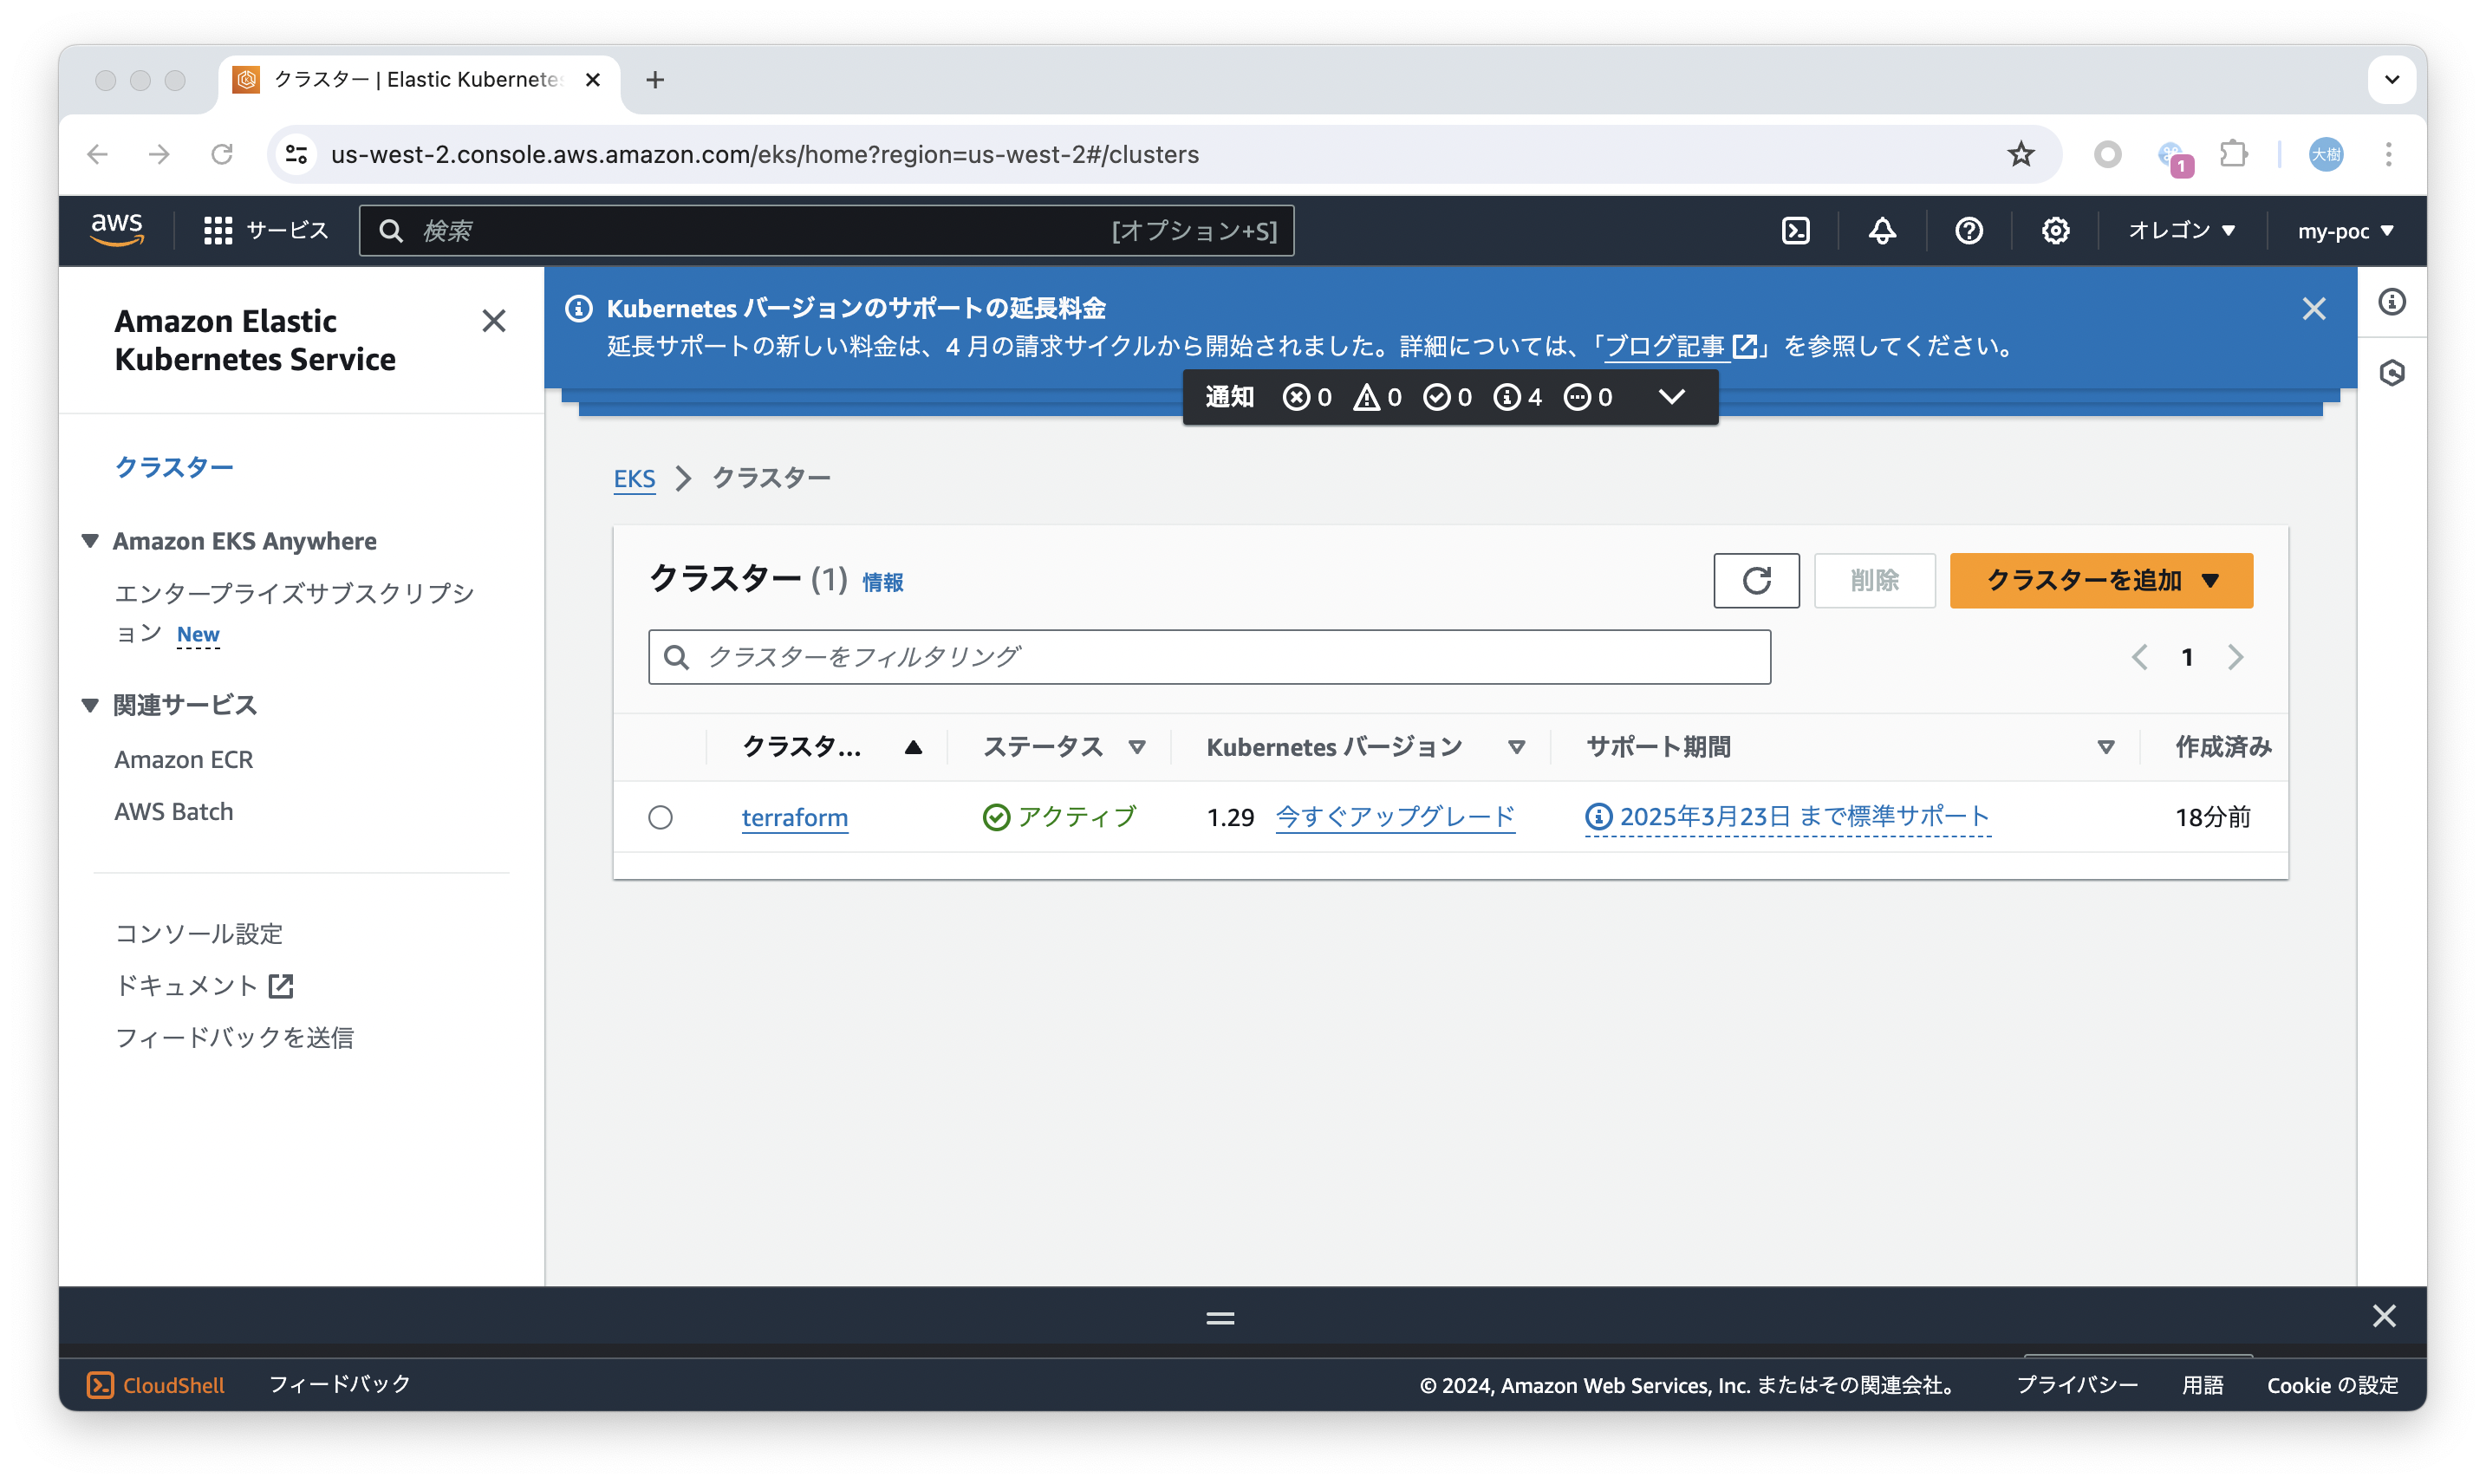Click the クラスターを追加 button
2486x1484 pixels.
click(2100, 580)
